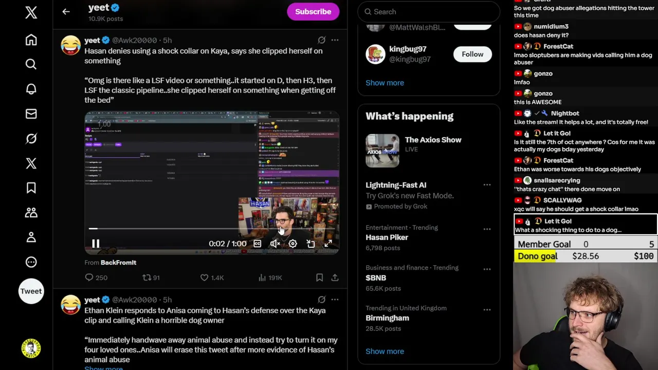Open Explore search in sidebar

(x=31, y=64)
